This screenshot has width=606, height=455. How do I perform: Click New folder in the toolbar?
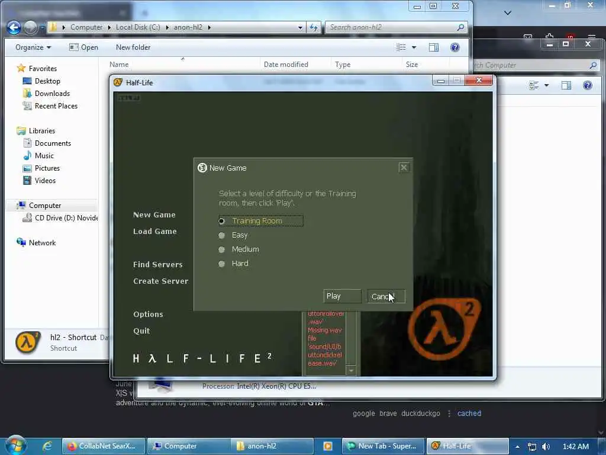click(133, 47)
